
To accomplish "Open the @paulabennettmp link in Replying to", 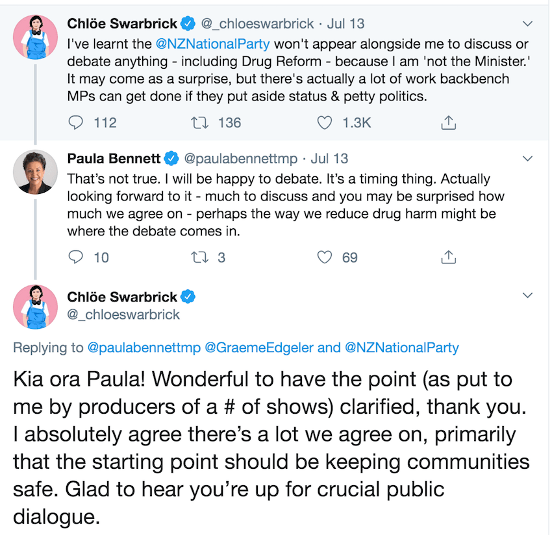I will [144, 348].
